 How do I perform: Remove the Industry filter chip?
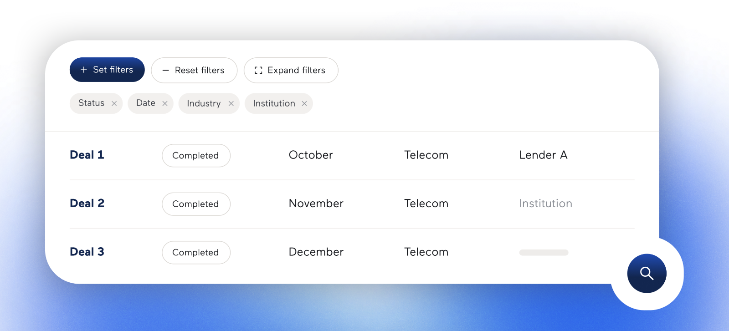[x=231, y=103]
